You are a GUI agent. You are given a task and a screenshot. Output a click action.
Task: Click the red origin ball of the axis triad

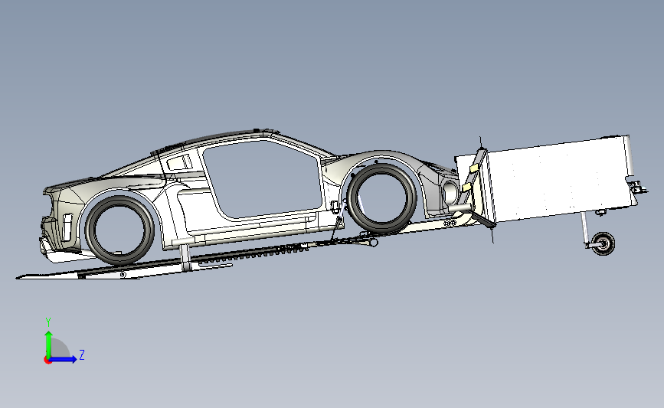(x=47, y=361)
